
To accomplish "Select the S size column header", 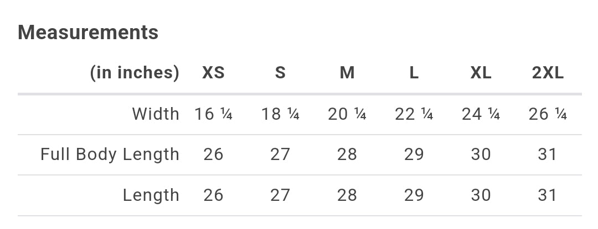I will pyautogui.click(x=280, y=73).
